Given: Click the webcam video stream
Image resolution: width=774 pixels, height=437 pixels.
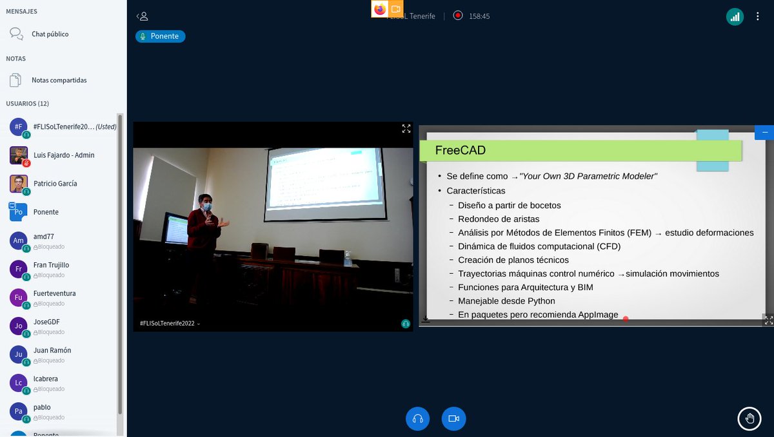Looking at the screenshot, I should pos(273,227).
